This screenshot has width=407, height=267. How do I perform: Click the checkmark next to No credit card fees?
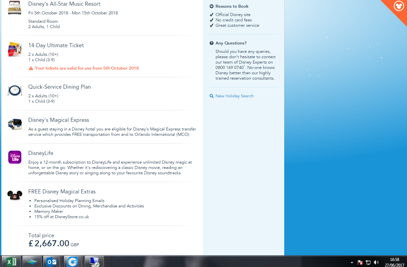tap(211, 20)
